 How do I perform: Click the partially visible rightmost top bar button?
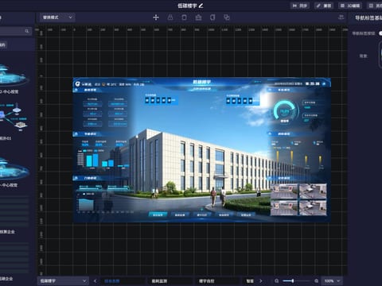(375, 6)
